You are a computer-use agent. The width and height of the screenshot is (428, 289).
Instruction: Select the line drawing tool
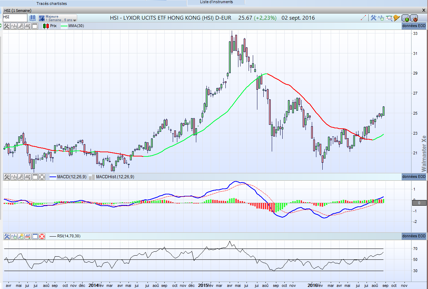click(x=363, y=18)
